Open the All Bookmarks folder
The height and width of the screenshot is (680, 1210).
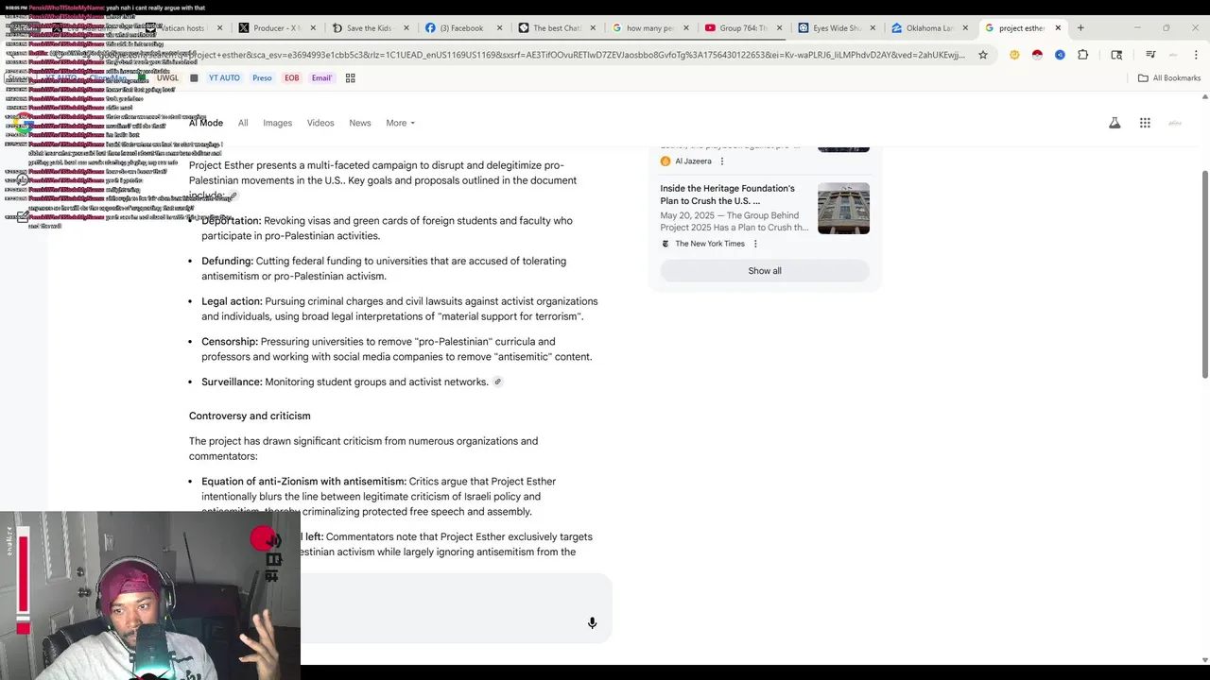tap(1169, 78)
